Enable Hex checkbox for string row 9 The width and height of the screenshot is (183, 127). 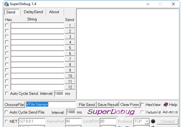(7, 70)
